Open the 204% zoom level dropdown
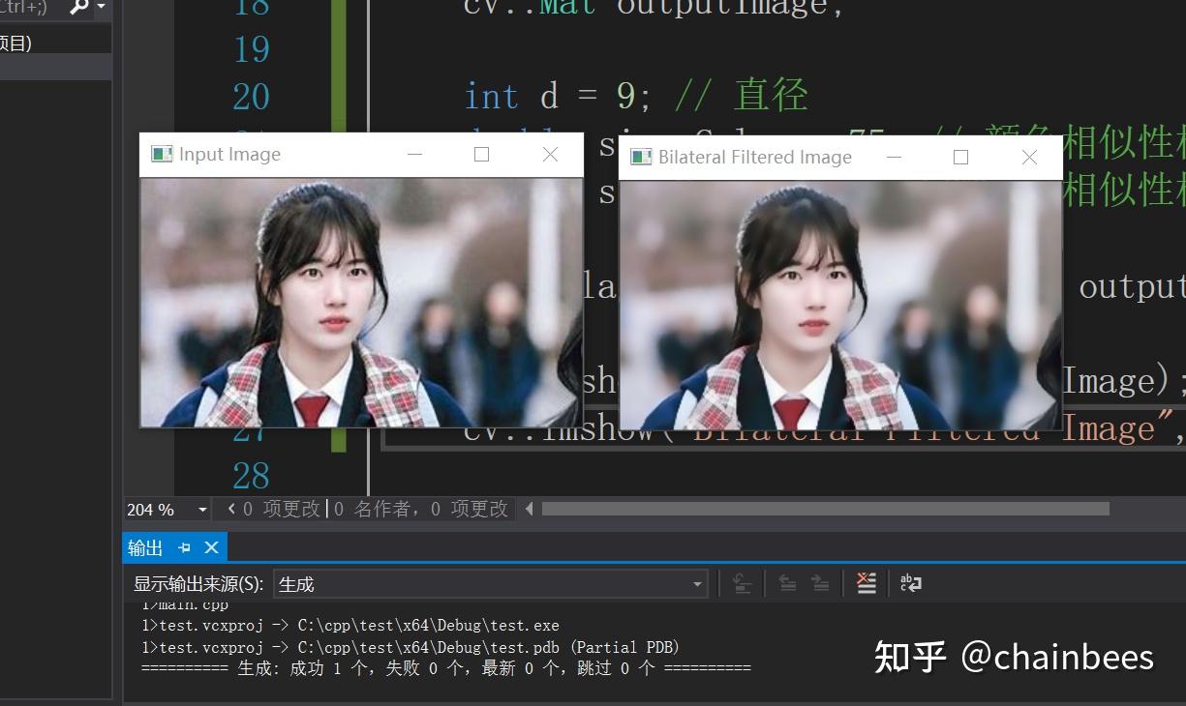Screen dimensions: 1186x706 201,508
